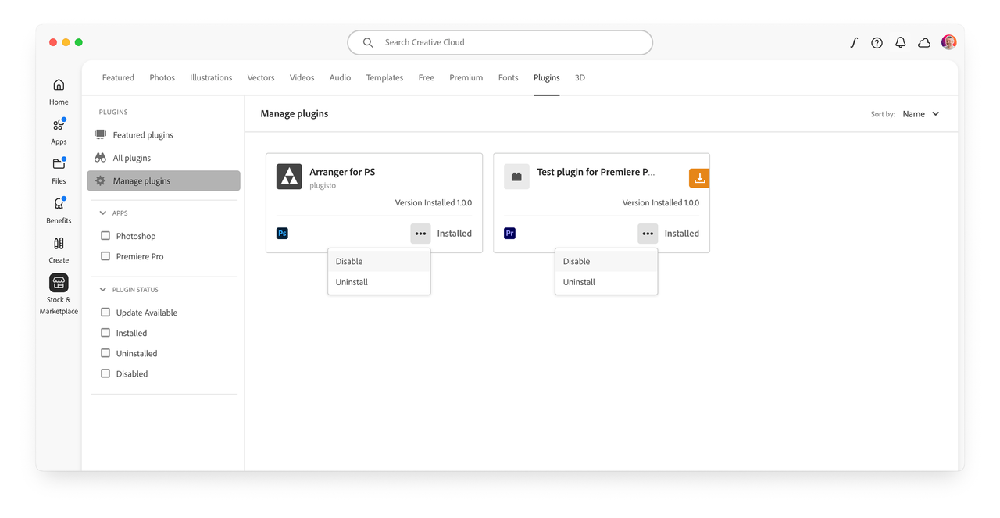Enable the Update Available filter checkbox

tap(105, 313)
